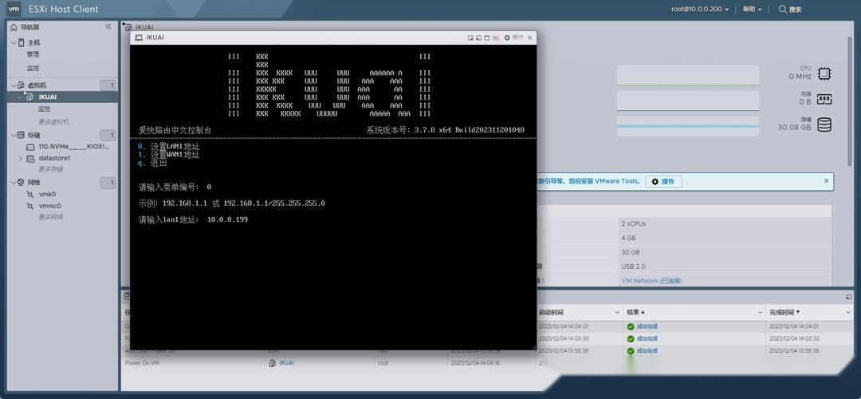Viewport: 861px width, 399px height.
Task: Select t10.NVMe storage device entry
Action: point(74,147)
